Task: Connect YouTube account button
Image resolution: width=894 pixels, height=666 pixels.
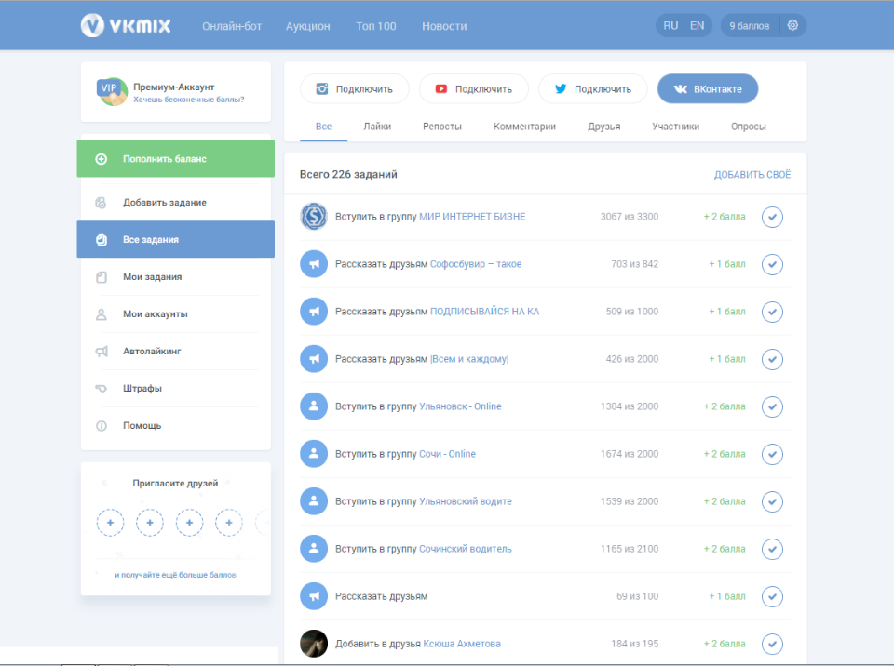Action: (x=473, y=89)
